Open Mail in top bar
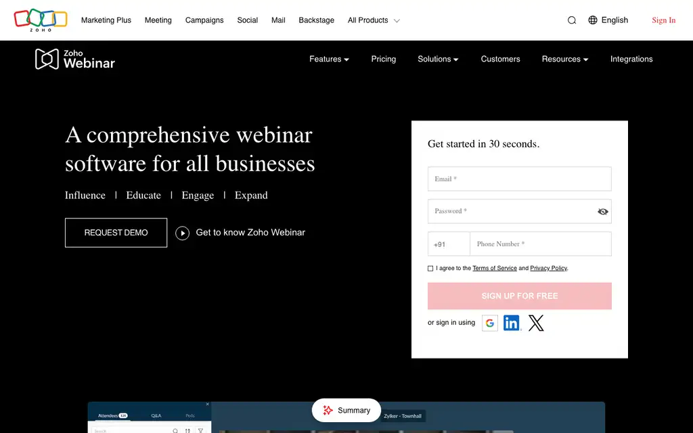This screenshot has height=433, width=693. point(278,20)
